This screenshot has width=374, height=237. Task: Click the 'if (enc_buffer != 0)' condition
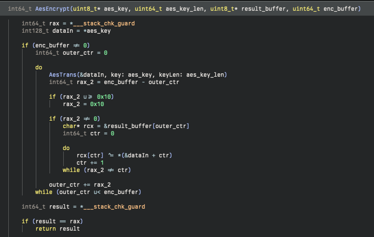[56, 45]
